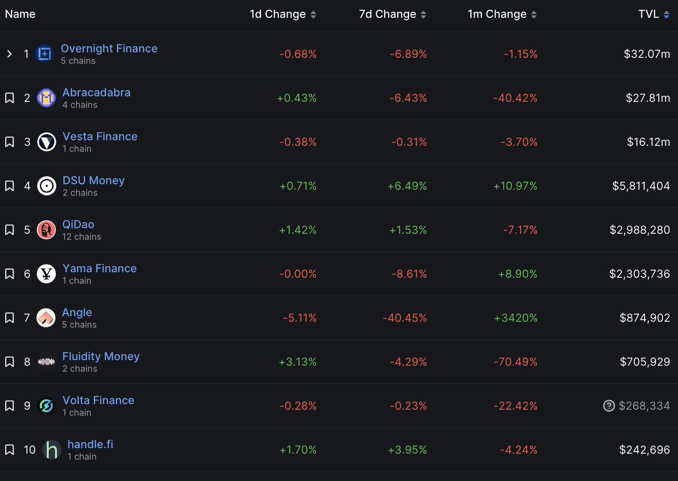Click the question mark icon beside Volta TVL
Viewport: 678px width, 481px height.
coord(609,406)
